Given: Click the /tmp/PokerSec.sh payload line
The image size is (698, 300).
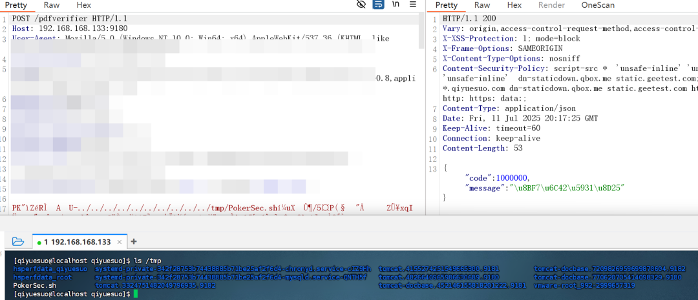Looking at the screenshot, I should [213, 208].
